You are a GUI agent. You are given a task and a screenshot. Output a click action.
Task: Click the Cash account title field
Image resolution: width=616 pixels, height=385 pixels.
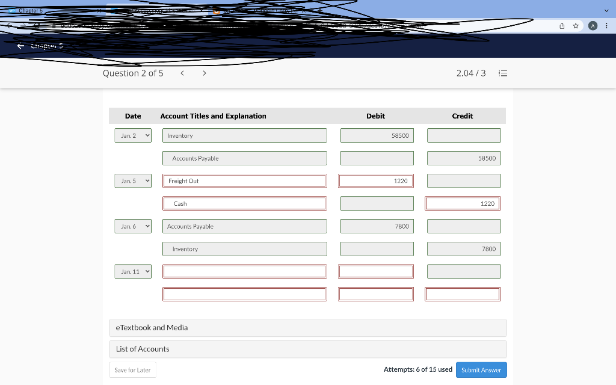(x=244, y=203)
